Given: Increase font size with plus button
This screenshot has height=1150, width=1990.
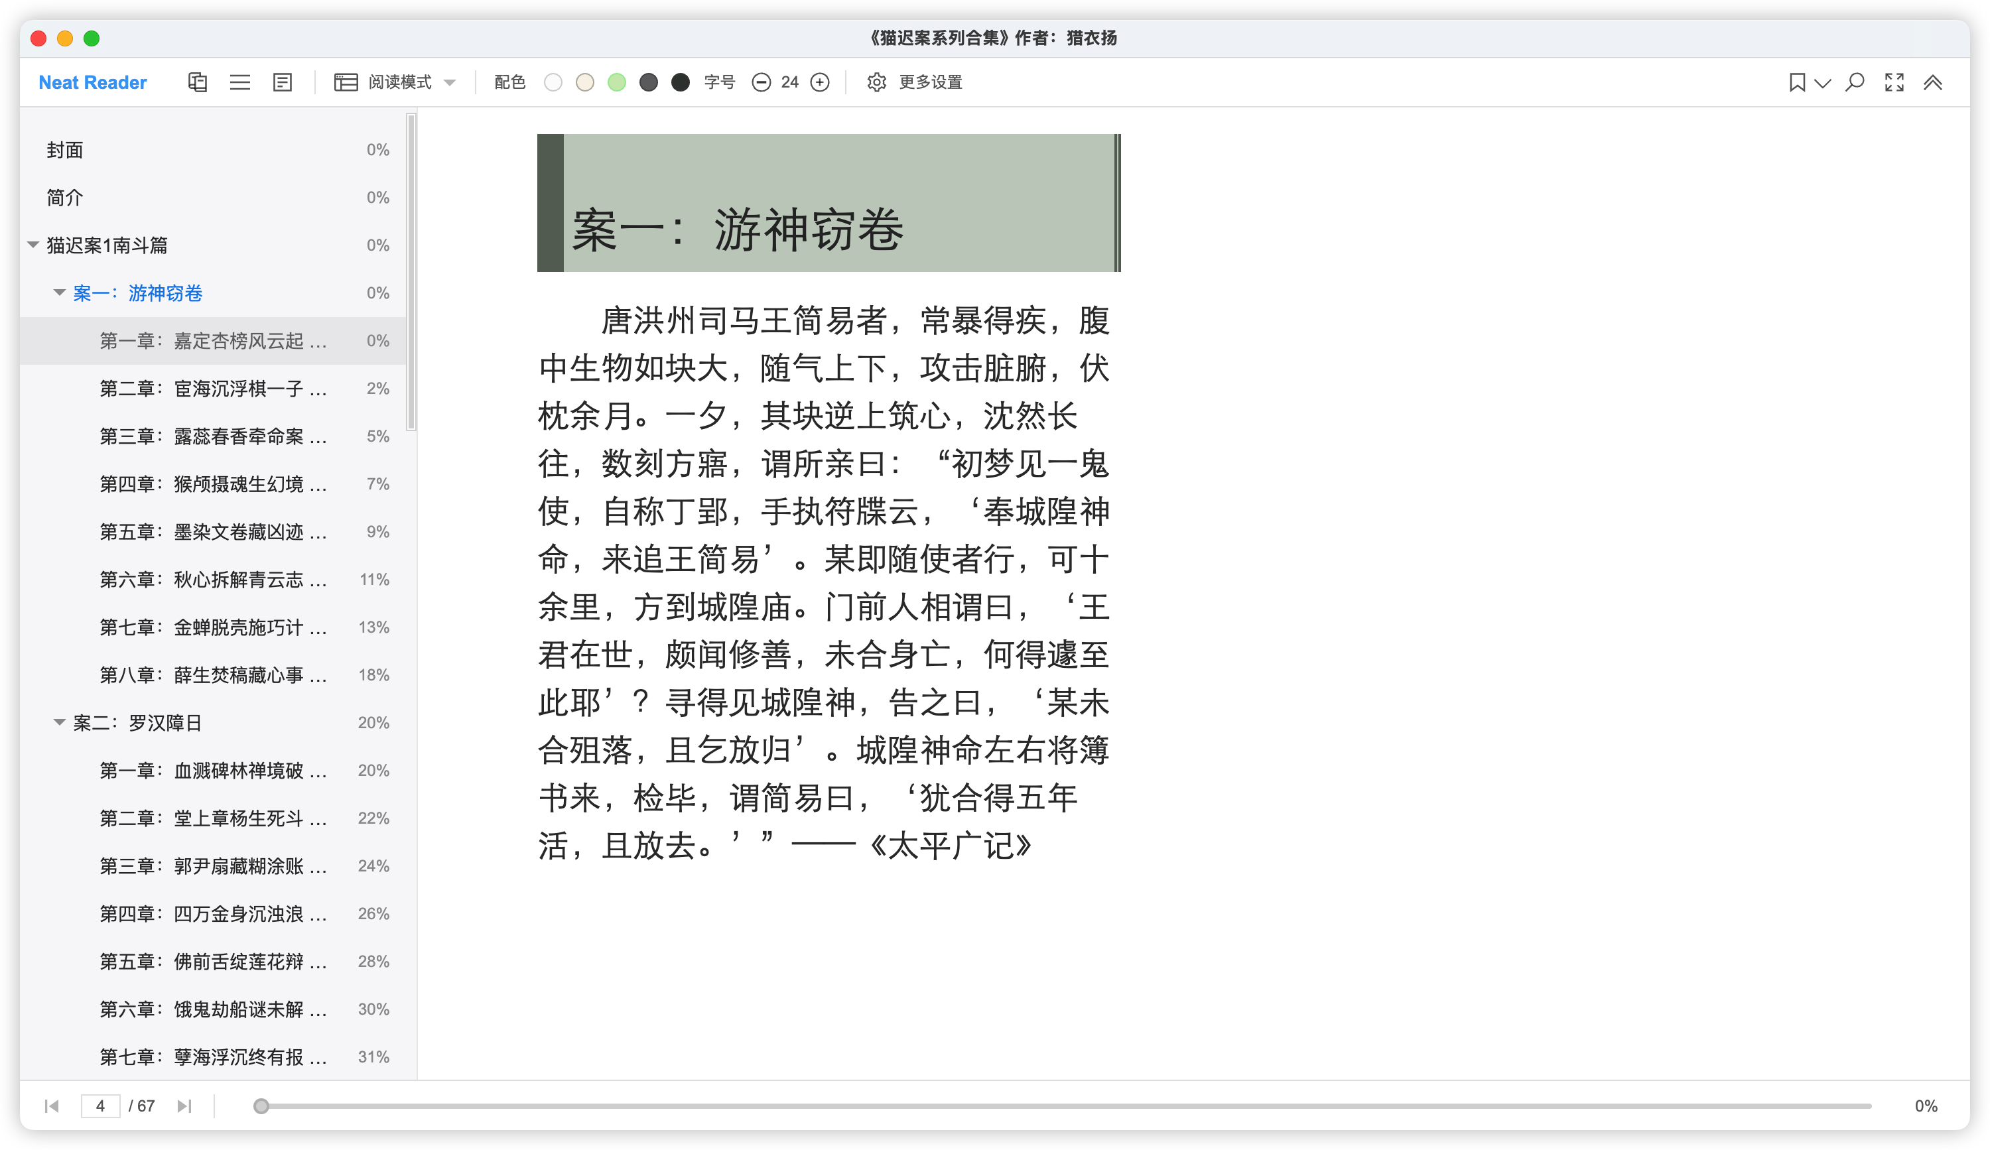Looking at the screenshot, I should [x=820, y=82].
